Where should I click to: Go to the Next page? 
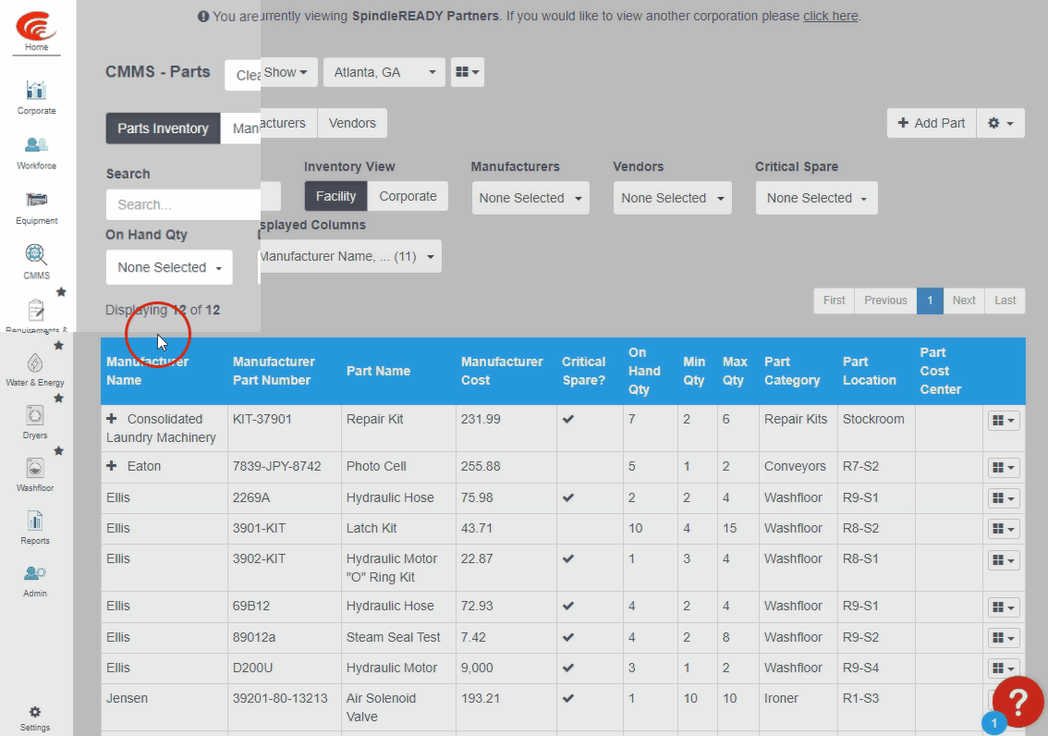964,301
